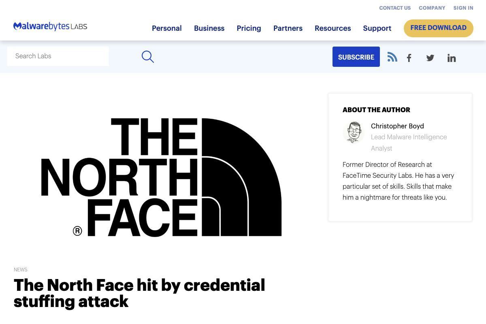Click the About the Author heading
This screenshot has height=324, width=486.
pyautogui.click(x=376, y=110)
